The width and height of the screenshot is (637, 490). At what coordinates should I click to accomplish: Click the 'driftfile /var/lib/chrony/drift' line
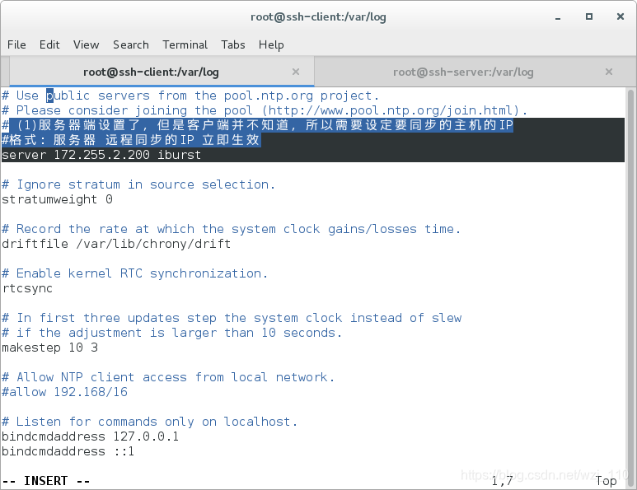click(116, 244)
